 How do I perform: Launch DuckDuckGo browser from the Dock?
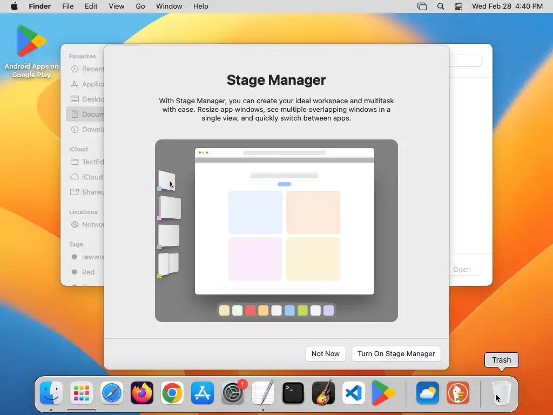pyautogui.click(x=458, y=393)
